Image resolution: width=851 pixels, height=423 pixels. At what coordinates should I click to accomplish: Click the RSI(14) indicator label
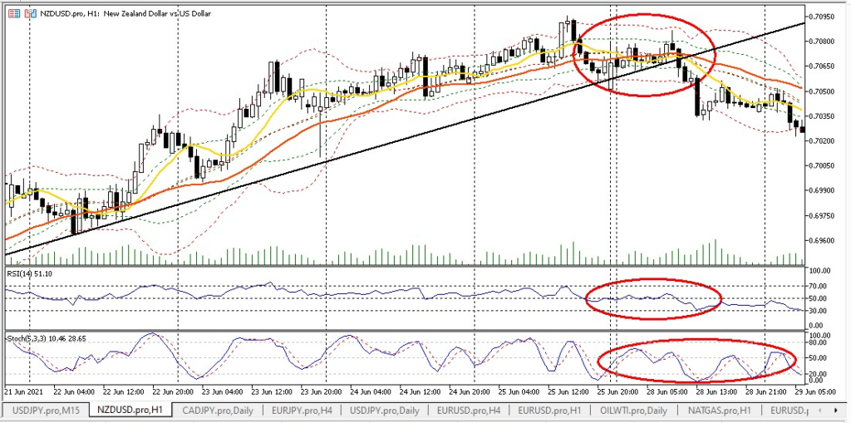[29, 273]
